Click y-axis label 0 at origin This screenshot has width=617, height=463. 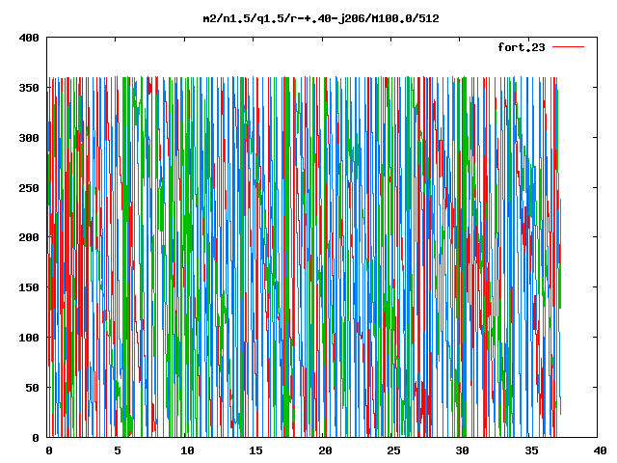click(36, 438)
